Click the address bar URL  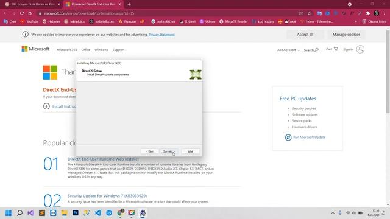pos(89,13)
